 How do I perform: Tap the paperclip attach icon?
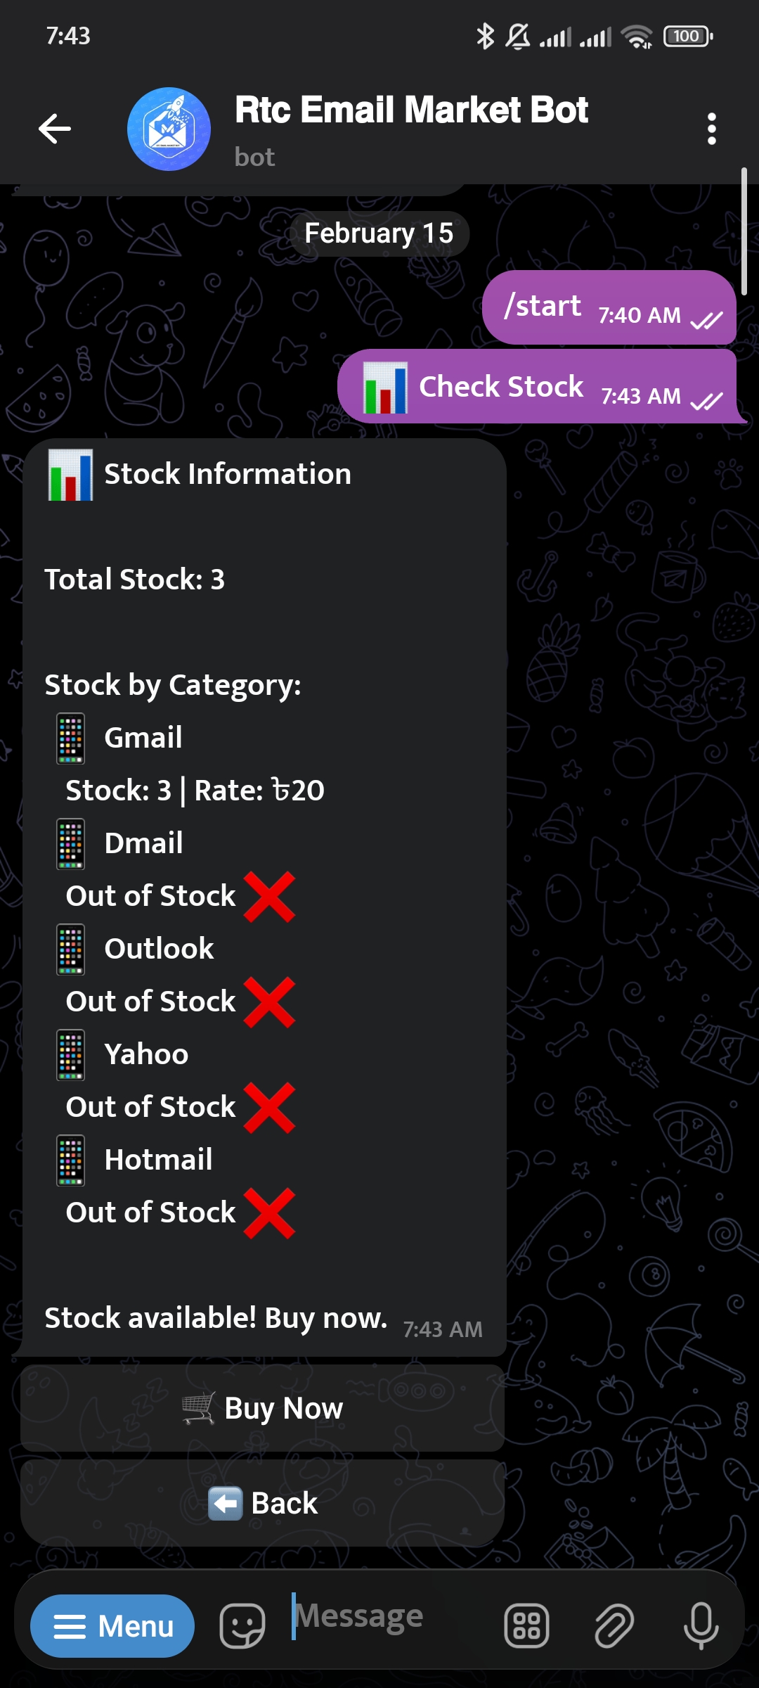(x=614, y=1625)
